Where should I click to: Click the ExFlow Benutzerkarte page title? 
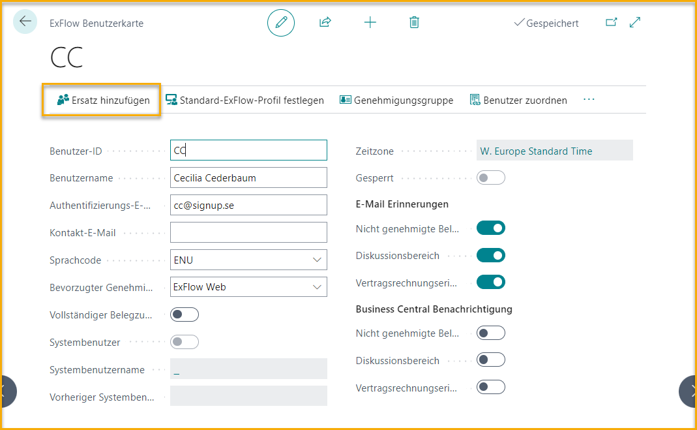[96, 23]
